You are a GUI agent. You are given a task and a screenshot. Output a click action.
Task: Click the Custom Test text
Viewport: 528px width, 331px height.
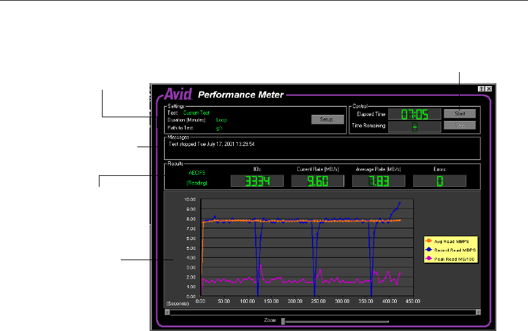coord(197,113)
